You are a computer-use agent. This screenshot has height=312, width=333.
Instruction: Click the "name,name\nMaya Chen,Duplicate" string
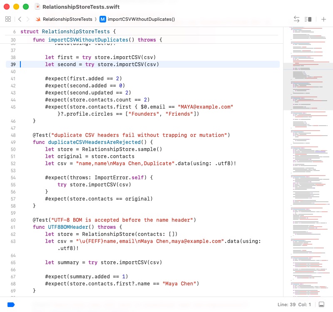point(125,163)
